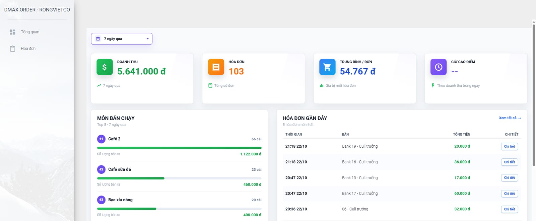The image size is (536, 221).
Task: Click the Bạc xỉu nóng item name
Action: coord(120,200)
